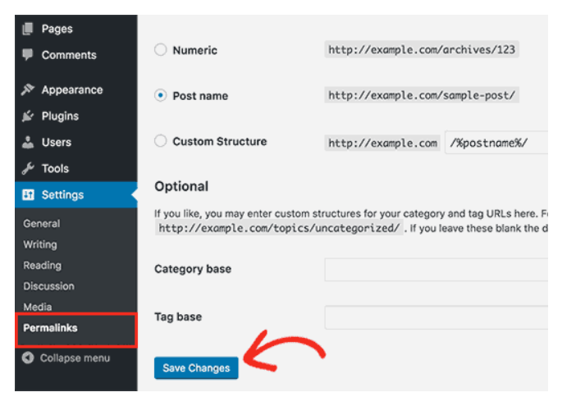Open the Writing settings page
Viewport: 576px width, 406px height.
pyautogui.click(x=39, y=244)
